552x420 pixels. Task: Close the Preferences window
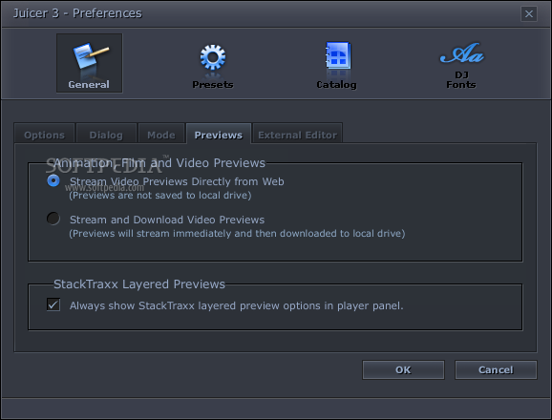tap(529, 13)
